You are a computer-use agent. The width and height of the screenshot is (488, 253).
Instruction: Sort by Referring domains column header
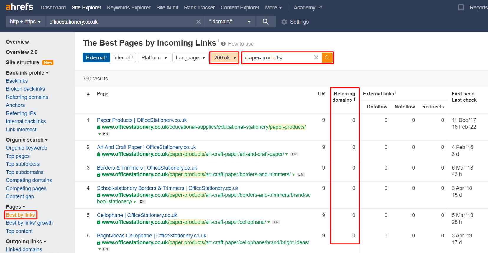344,97
